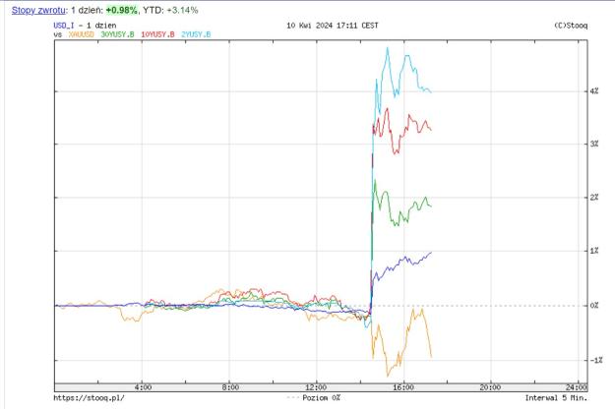Viewport: 615px width, 409px height.
Task: Click the 8:00 time axis label
Action: tap(230, 387)
